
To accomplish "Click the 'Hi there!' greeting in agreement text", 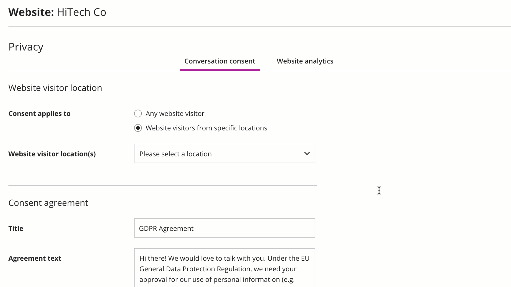I will pos(153,258).
